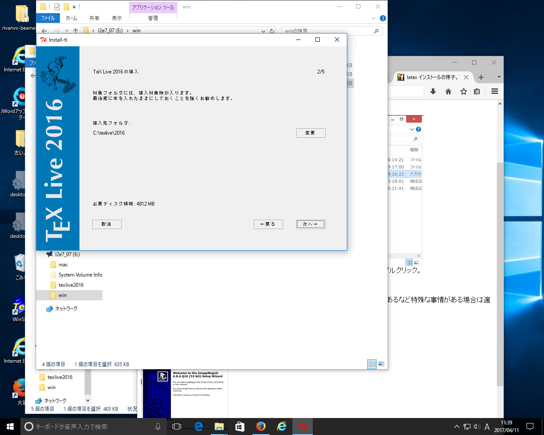Click the browser bookmark star icon
Image resolution: width=544 pixels, height=435 pixels.
click(464, 91)
